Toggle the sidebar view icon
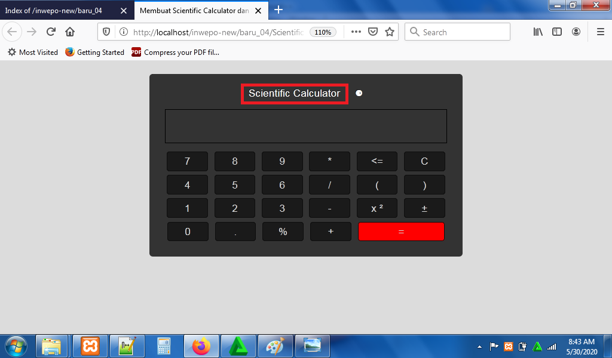Image resolution: width=612 pixels, height=358 pixels. click(557, 32)
